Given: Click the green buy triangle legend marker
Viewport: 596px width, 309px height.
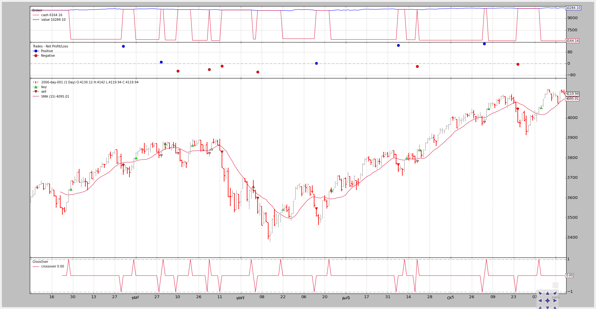Looking at the screenshot, I should (36, 87).
